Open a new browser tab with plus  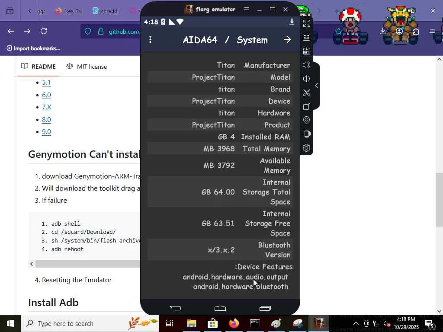coord(336,11)
